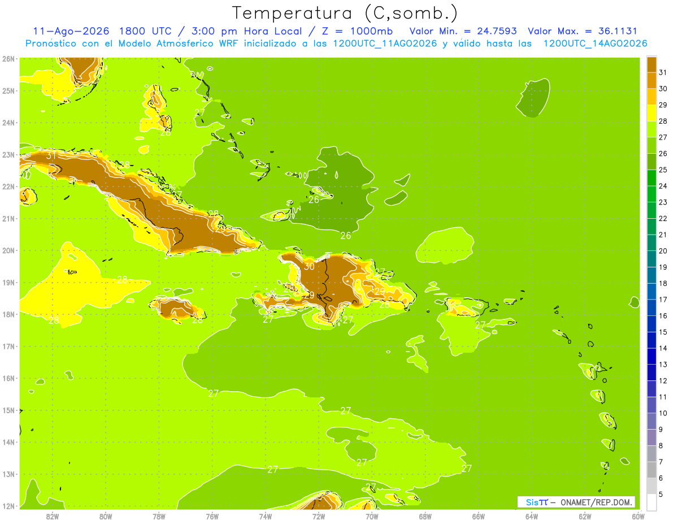Click the '18N' latitude axis label

pyautogui.click(x=8, y=314)
